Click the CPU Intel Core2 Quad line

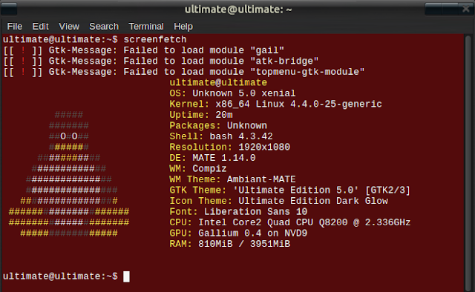290,222
